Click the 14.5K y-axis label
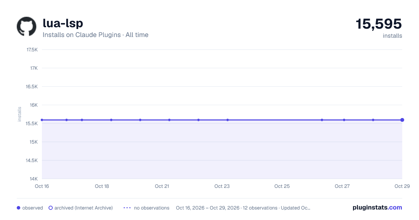Screen dimensions: 419x220 click(32, 161)
